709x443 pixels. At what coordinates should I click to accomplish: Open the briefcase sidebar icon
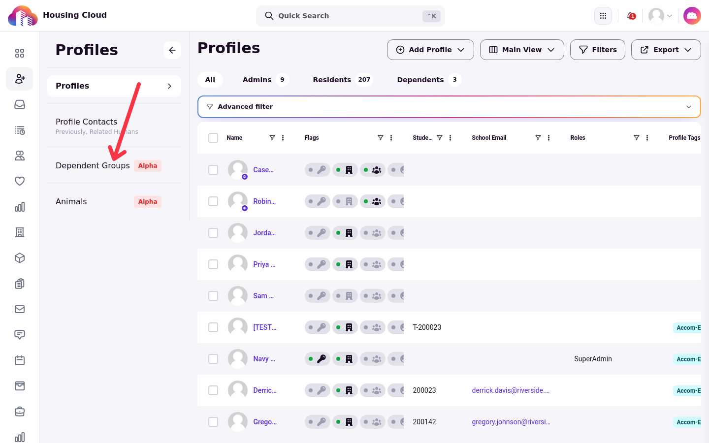[20, 411]
